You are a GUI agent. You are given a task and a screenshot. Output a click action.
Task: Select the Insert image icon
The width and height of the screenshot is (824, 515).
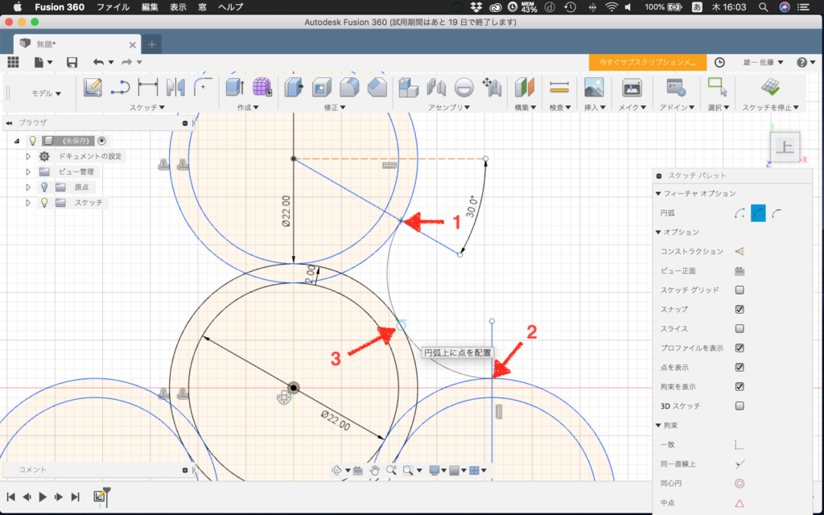pos(594,87)
